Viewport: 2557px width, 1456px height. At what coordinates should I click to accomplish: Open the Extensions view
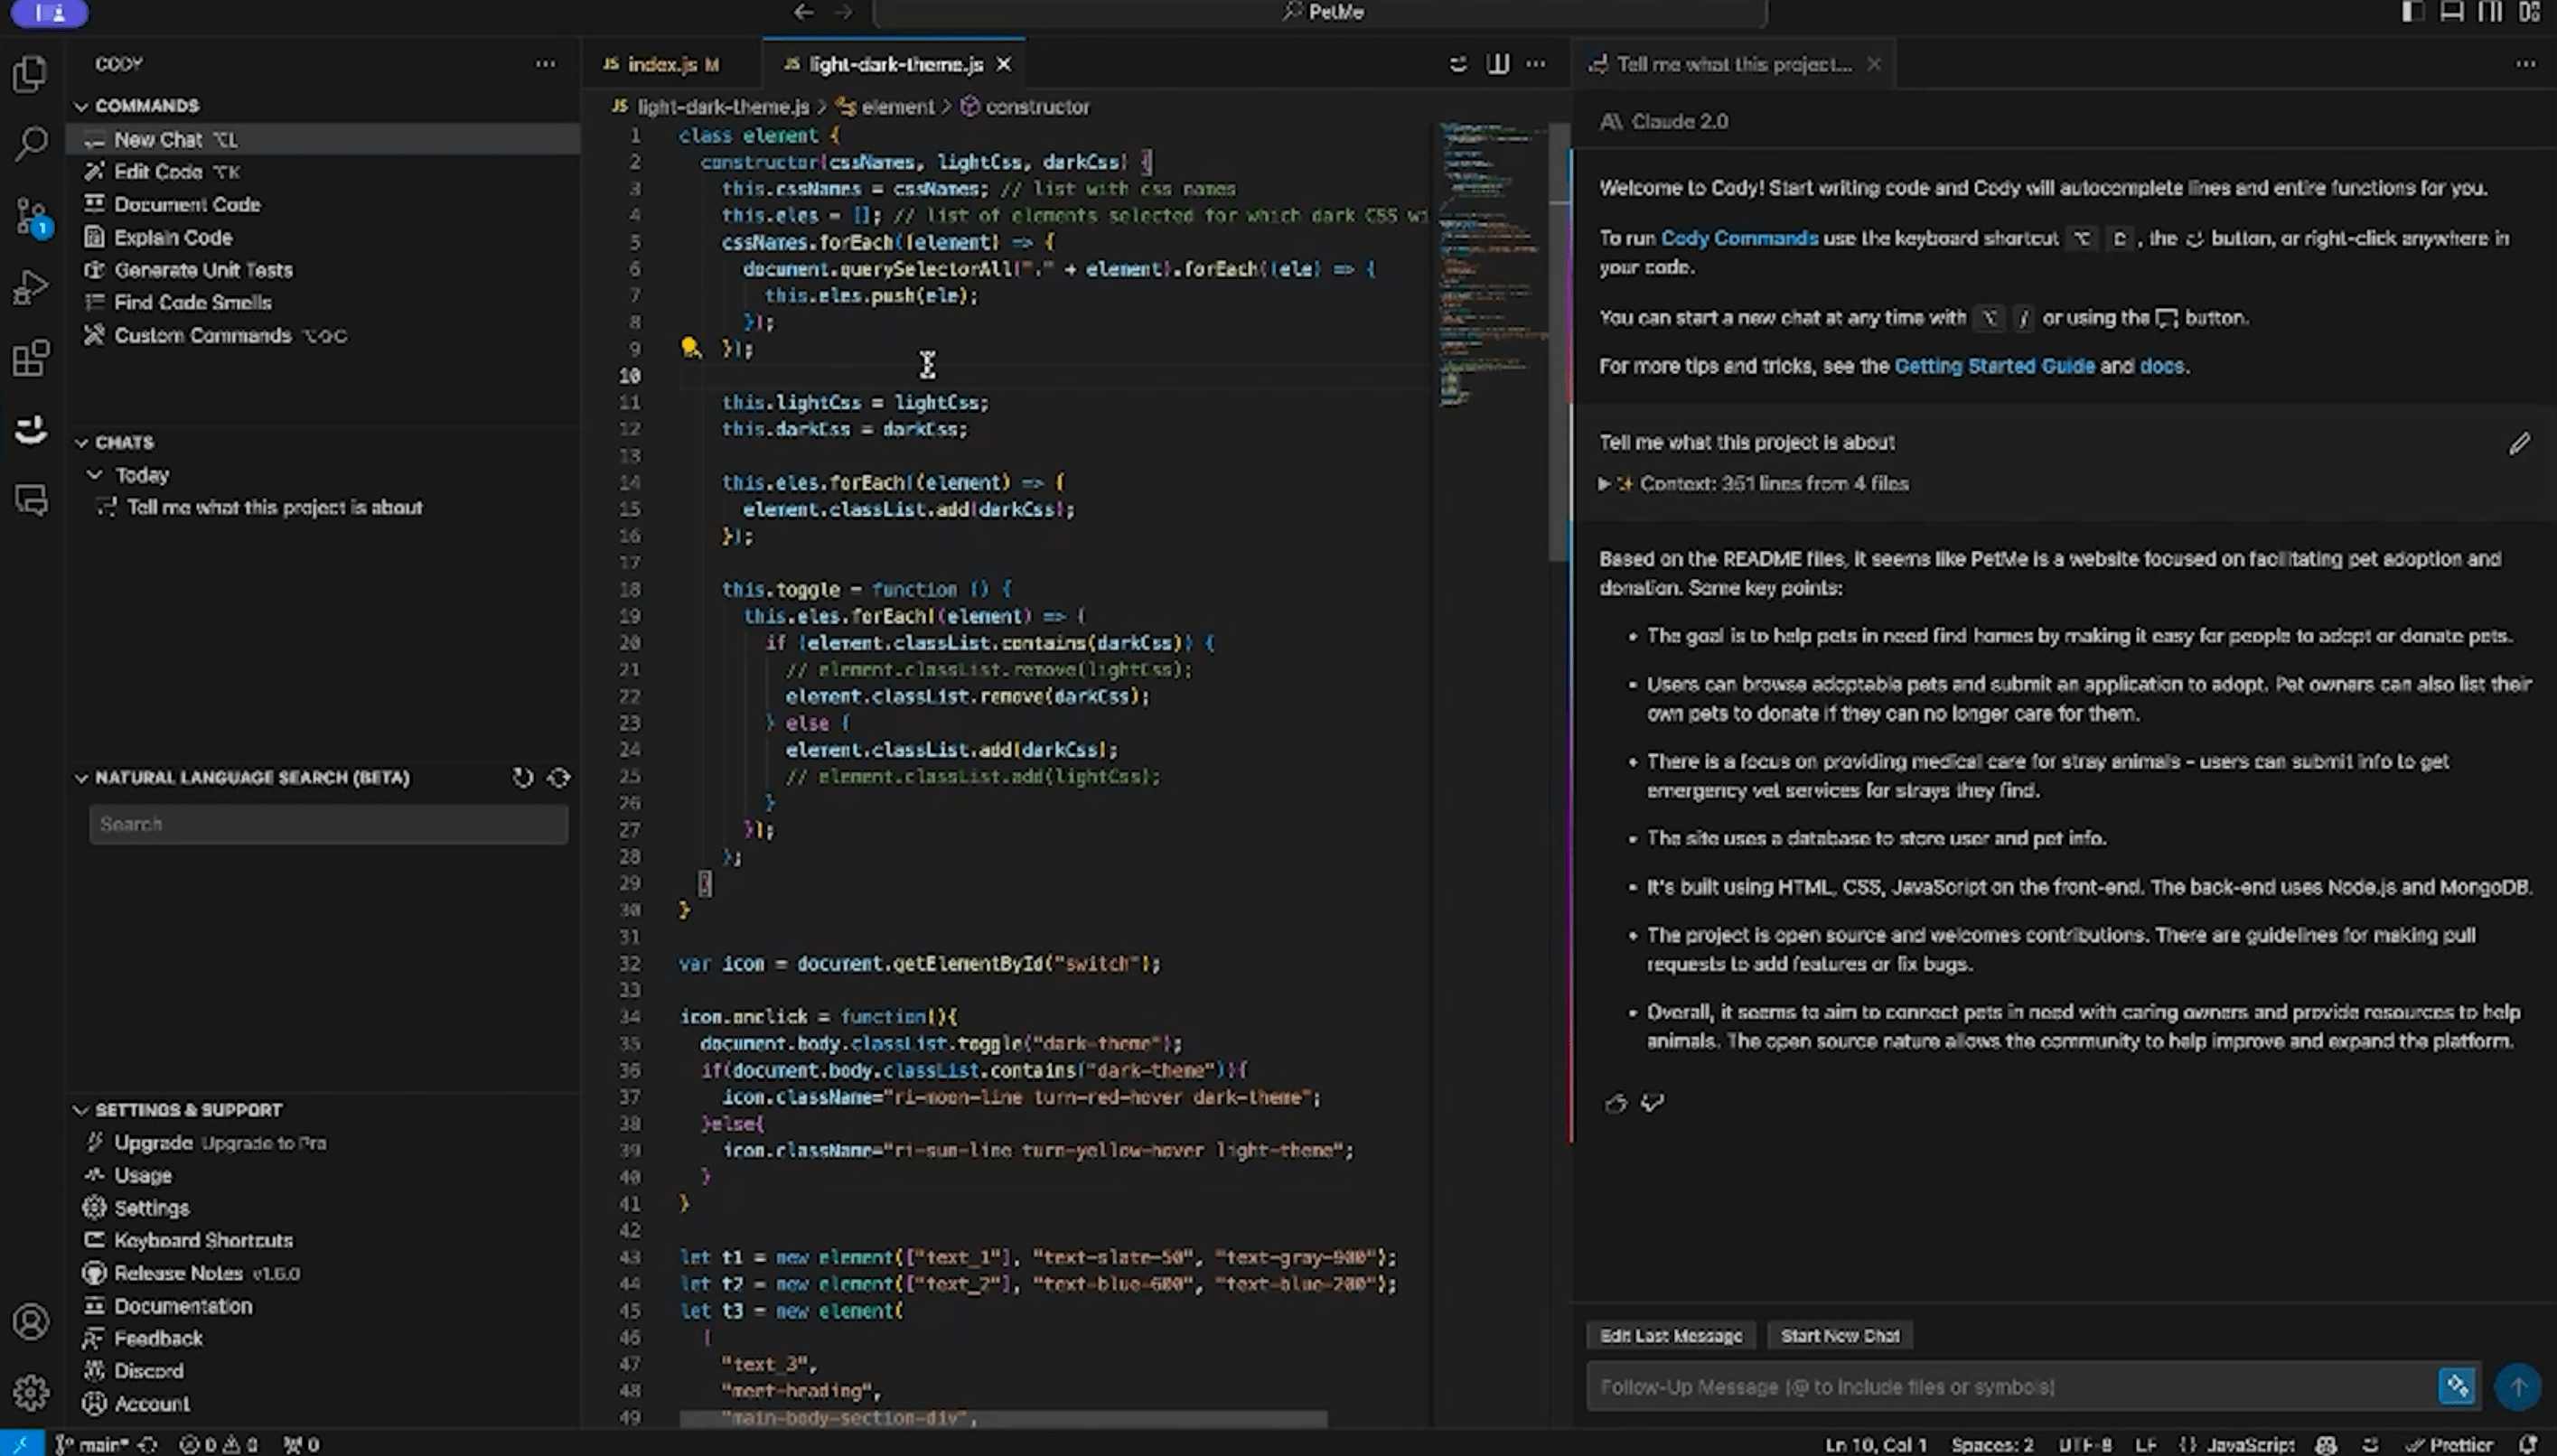coord(30,358)
